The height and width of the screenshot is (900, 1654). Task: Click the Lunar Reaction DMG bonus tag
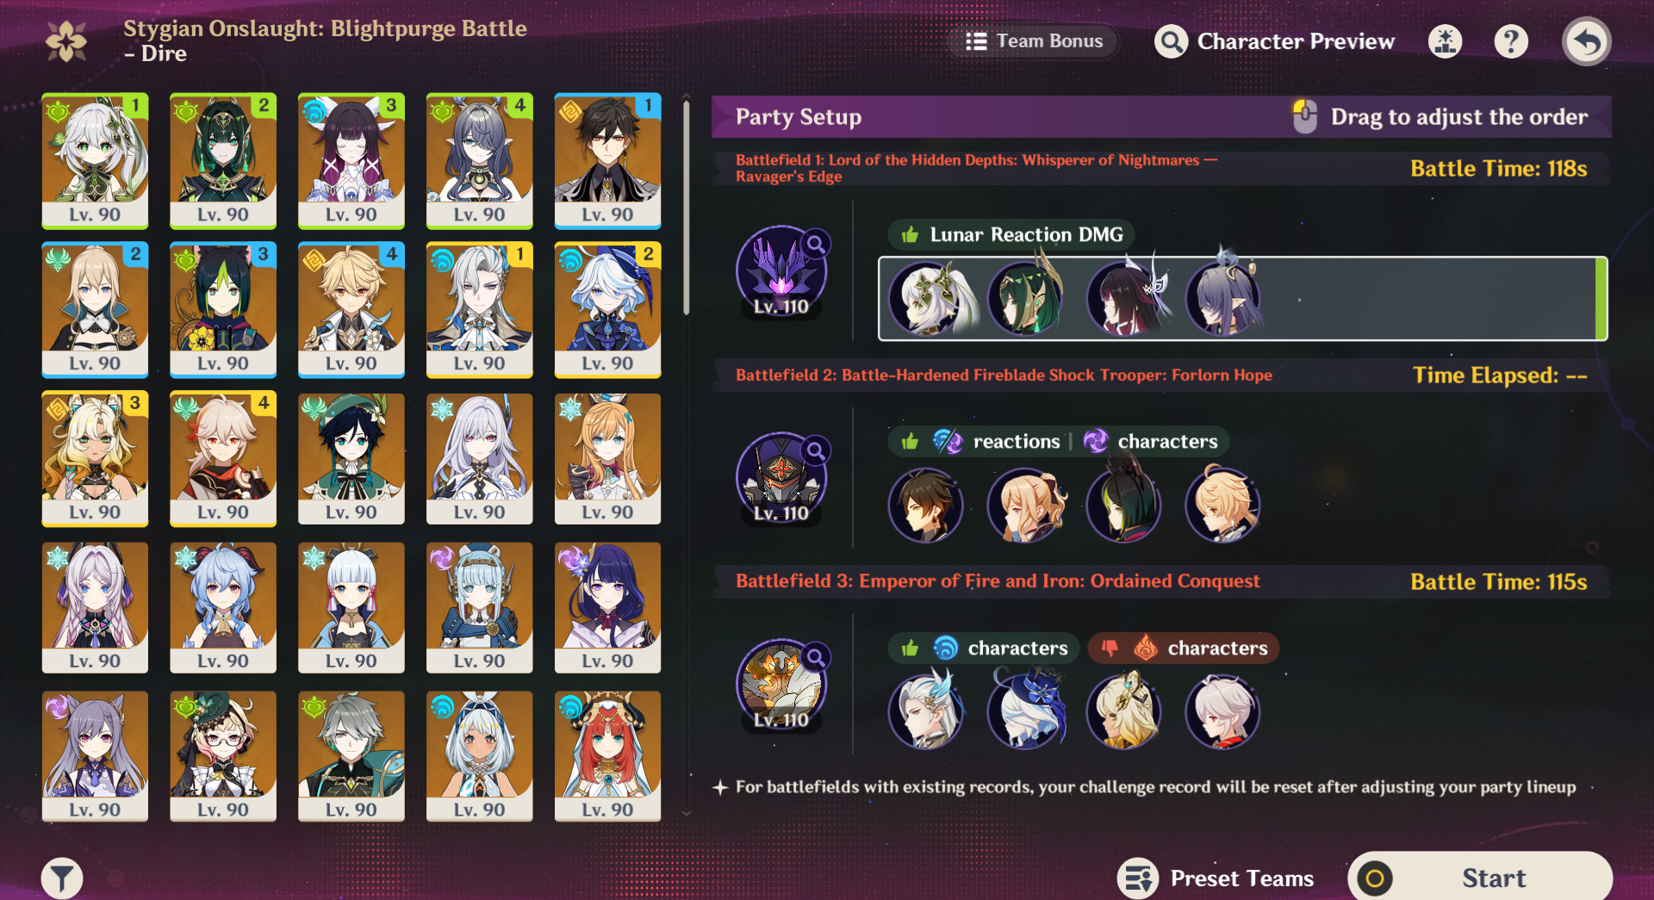(1011, 234)
